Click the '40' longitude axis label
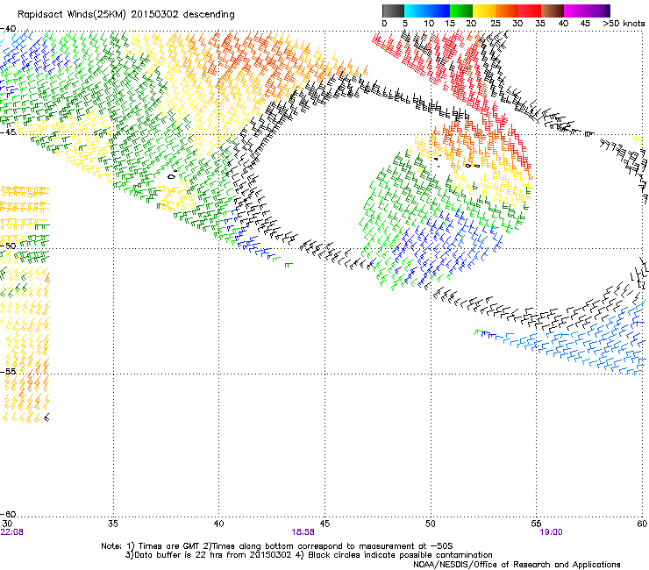 (218, 524)
